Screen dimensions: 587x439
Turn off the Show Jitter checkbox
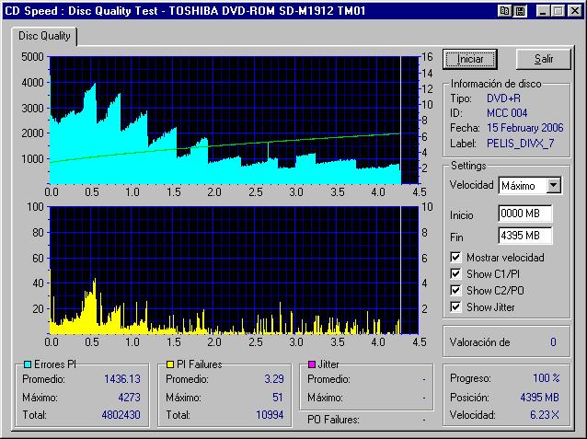tap(457, 306)
